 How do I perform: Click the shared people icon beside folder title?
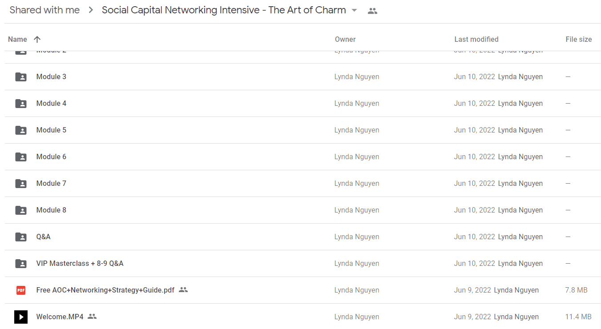(373, 11)
